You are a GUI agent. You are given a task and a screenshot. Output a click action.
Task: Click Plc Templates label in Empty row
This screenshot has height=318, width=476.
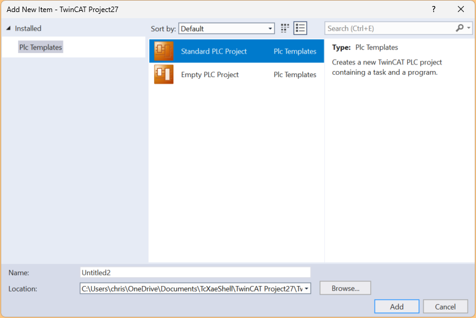(295, 75)
